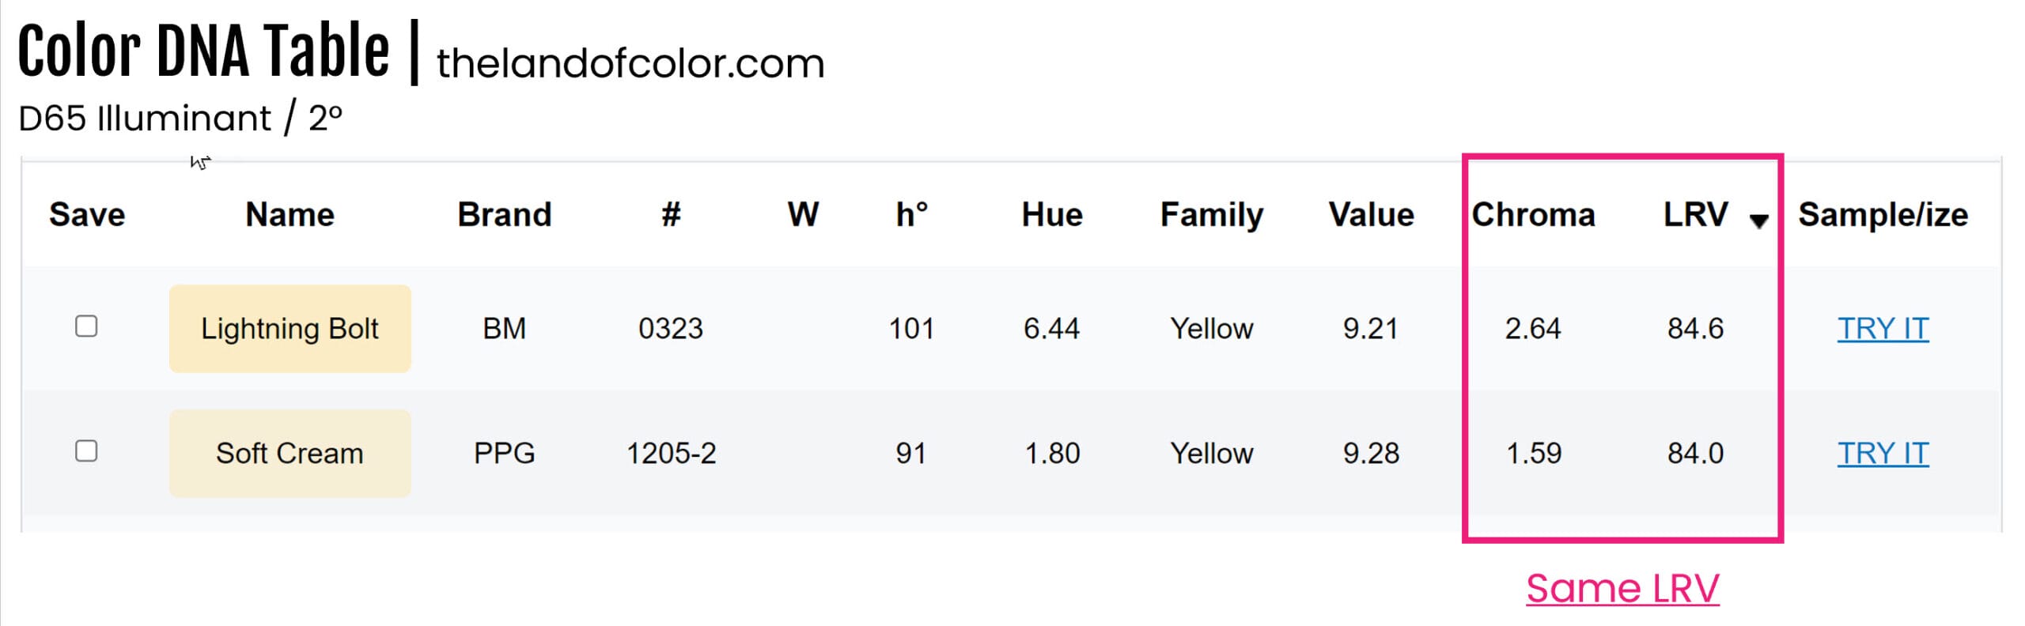Click the Family column header
The height and width of the screenshot is (626, 2025).
pos(1211,215)
